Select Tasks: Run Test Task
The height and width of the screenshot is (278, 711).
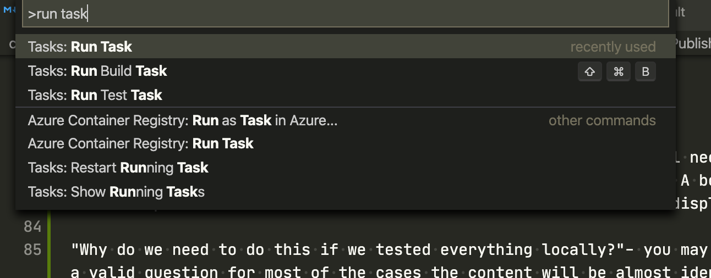(x=346, y=95)
